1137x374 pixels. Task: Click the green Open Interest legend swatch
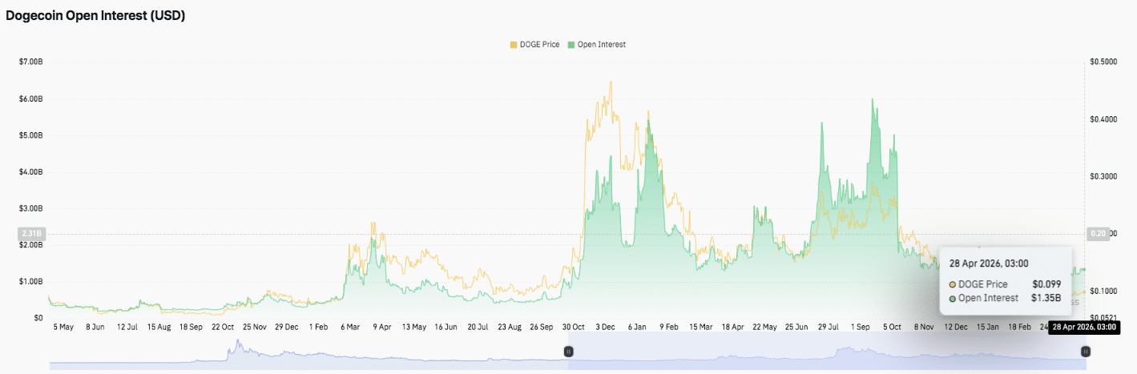pyautogui.click(x=571, y=45)
